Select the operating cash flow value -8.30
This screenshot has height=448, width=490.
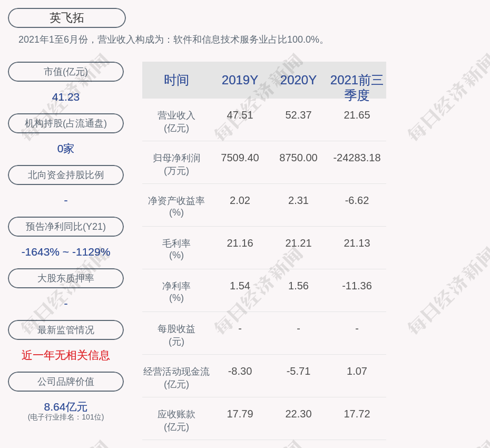point(240,371)
